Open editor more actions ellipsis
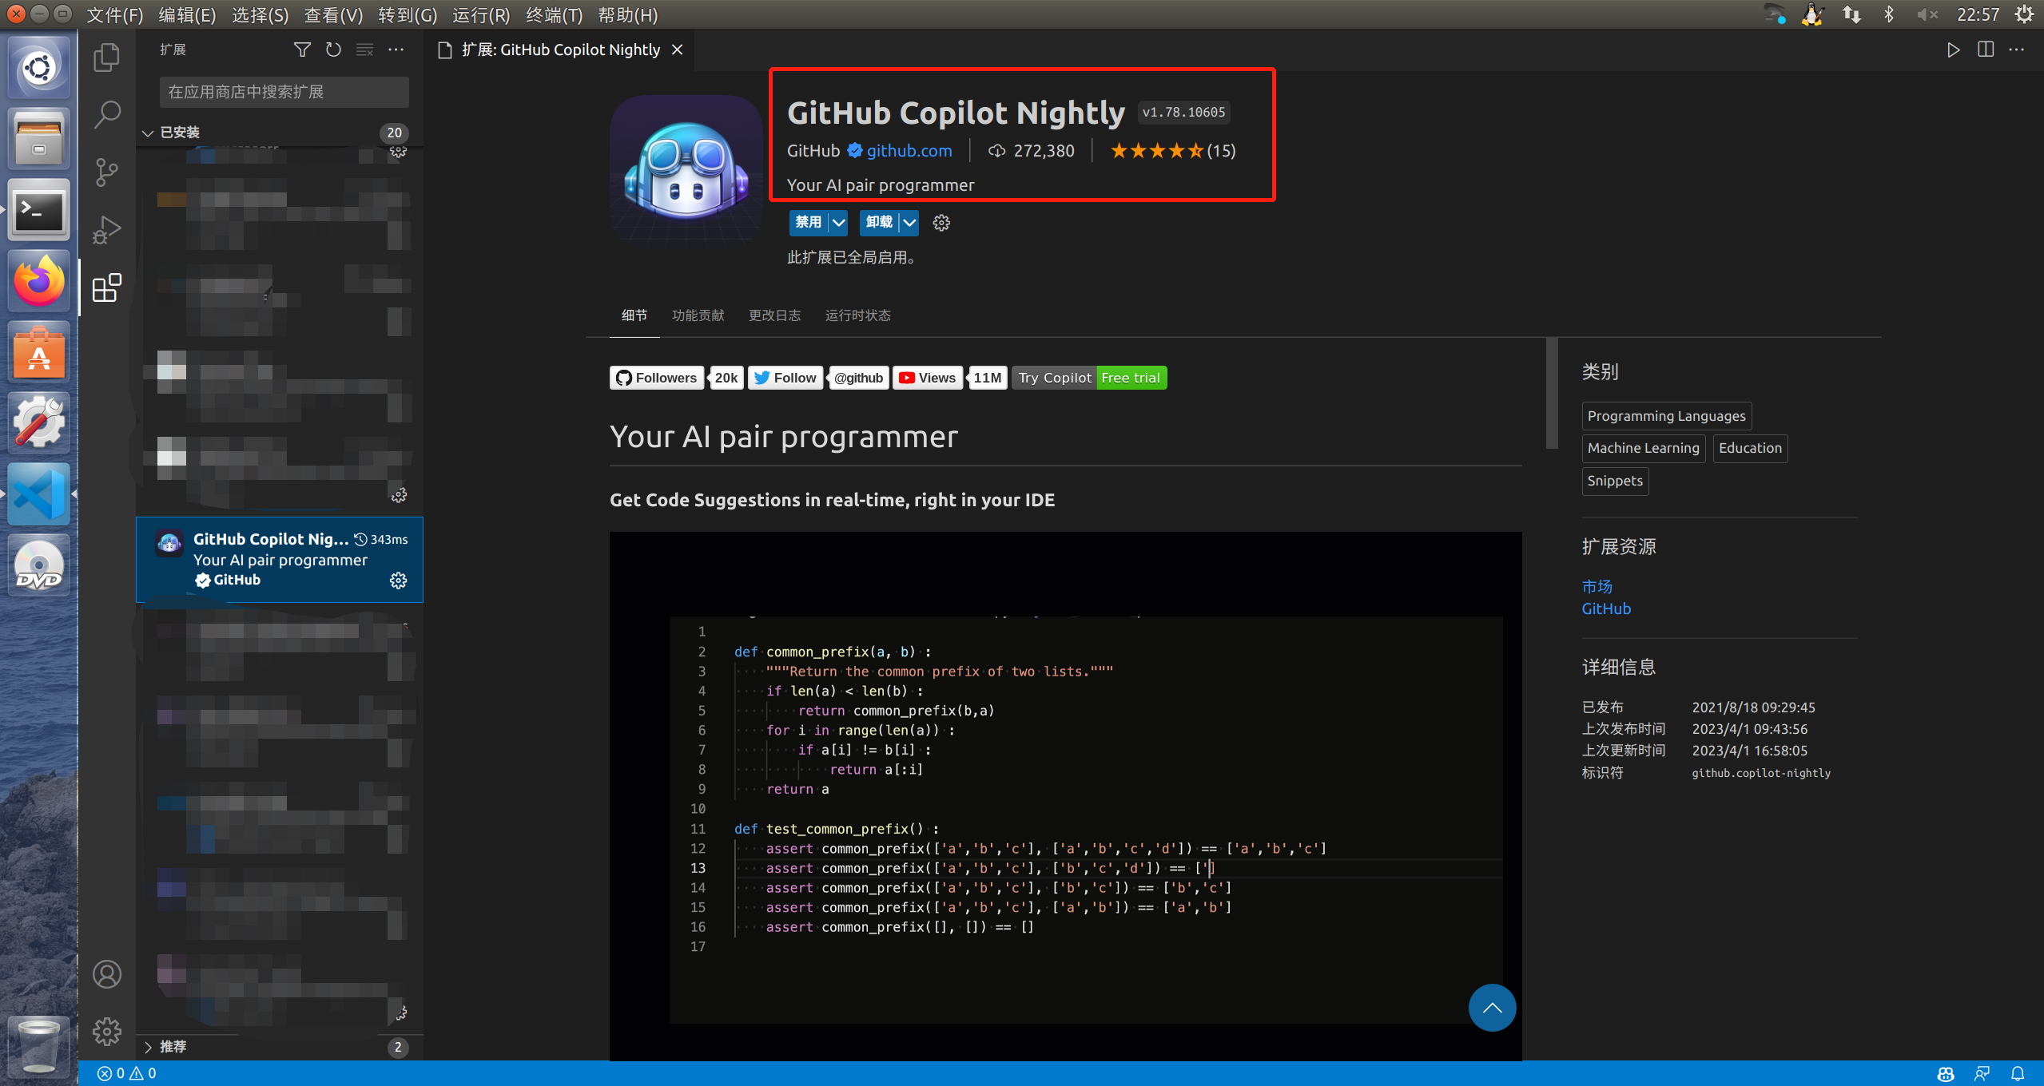 [2016, 50]
